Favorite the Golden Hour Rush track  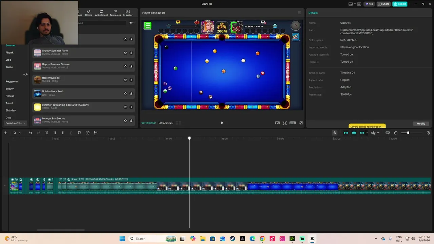coord(125,94)
